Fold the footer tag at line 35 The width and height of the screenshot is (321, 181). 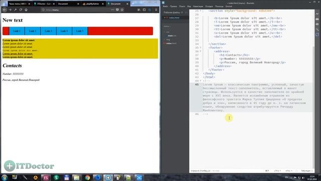point(201,48)
